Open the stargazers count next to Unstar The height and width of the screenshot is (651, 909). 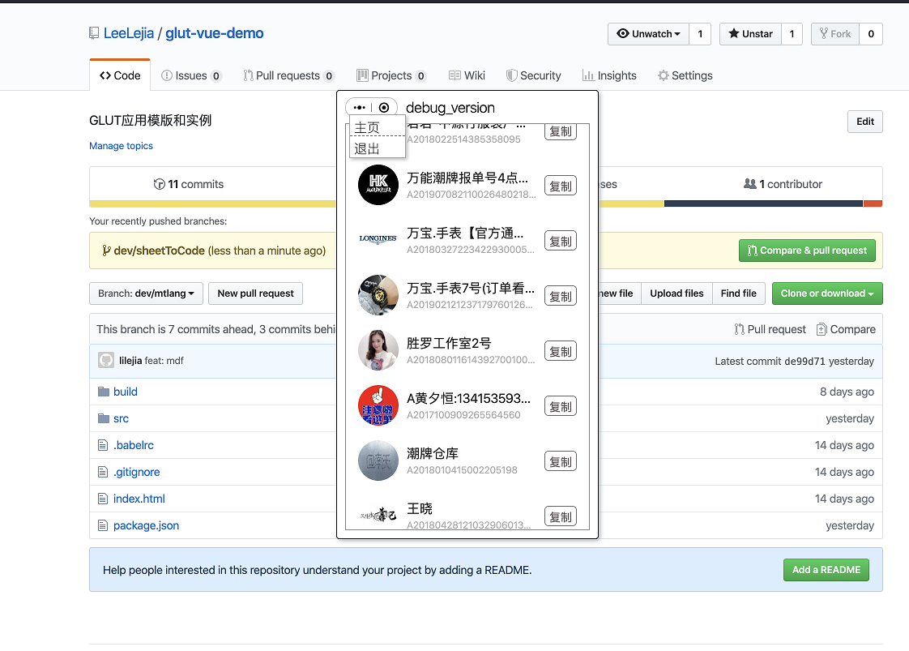(792, 34)
